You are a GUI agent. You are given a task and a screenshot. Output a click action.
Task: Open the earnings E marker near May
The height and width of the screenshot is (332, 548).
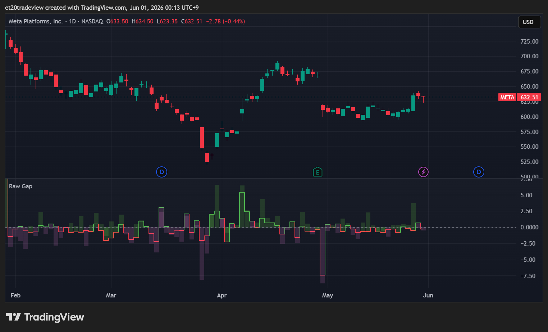click(x=318, y=172)
